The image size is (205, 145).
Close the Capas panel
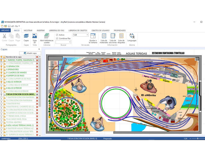[x=39, y=49]
